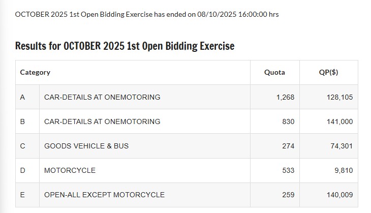371x213 pixels.
Task: Click the 141,000 quota premium cell
Action: (340, 122)
